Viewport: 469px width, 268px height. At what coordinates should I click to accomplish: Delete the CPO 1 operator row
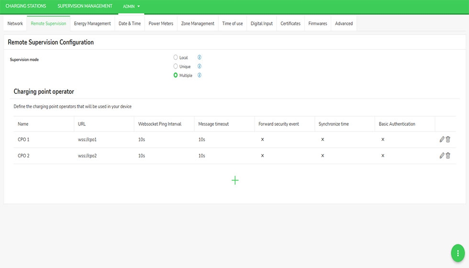pos(448,140)
